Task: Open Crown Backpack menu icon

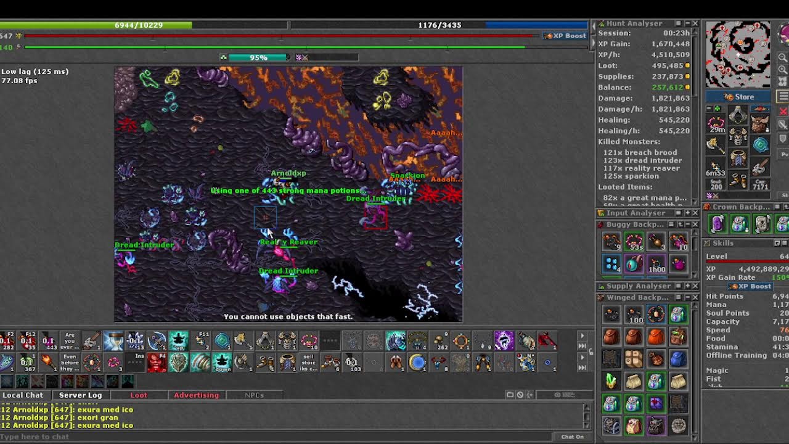Action: [777, 207]
